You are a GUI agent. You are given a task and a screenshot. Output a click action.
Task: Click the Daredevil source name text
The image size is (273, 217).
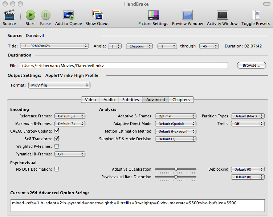pos(35,36)
